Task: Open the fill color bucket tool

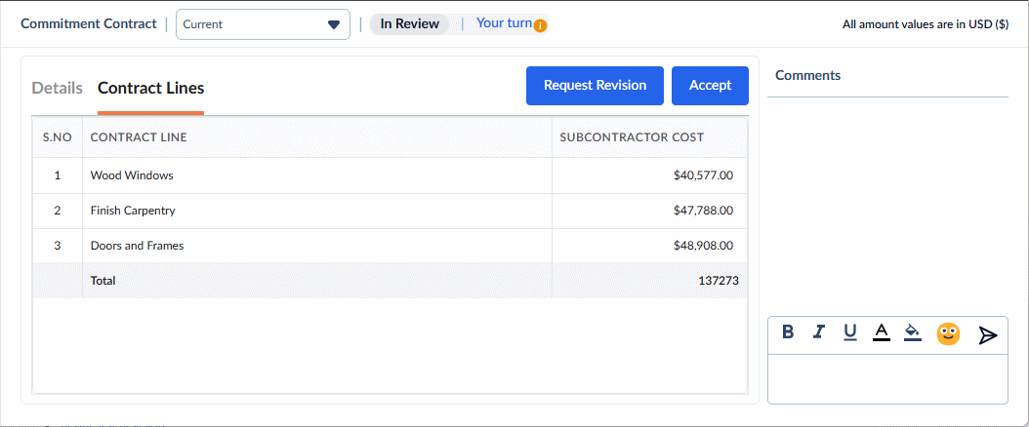Action: pos(913,332)
